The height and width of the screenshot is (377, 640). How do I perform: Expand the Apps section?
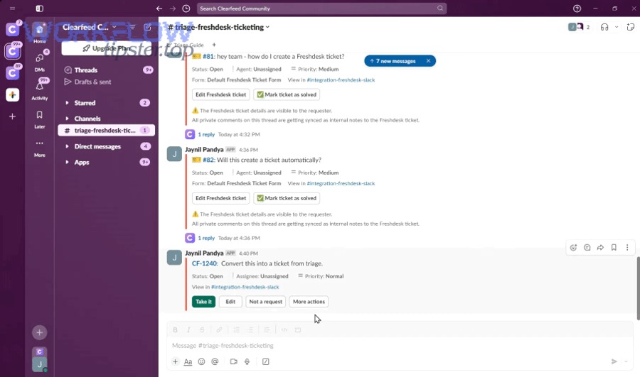[x=68, y=162]
